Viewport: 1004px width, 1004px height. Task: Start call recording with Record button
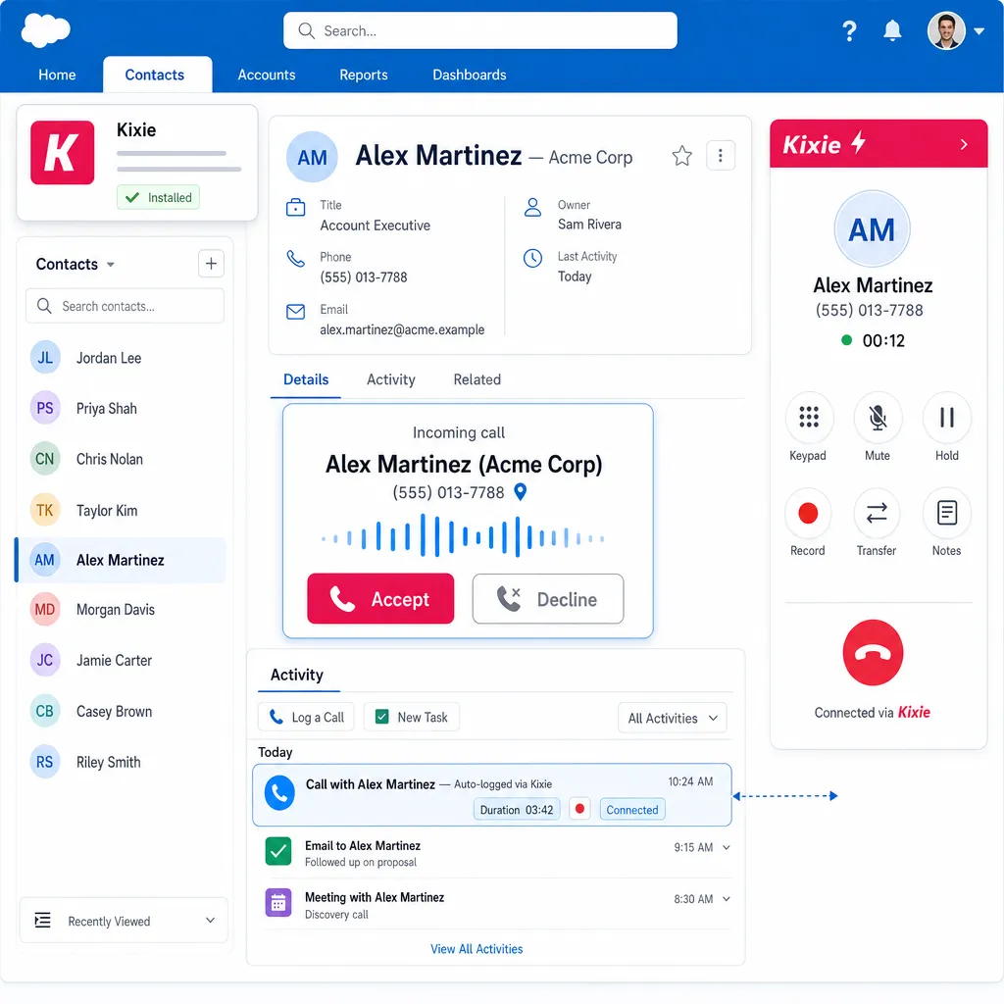click(808, 513)
